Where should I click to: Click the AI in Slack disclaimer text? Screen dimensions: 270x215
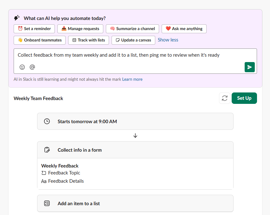67,79
